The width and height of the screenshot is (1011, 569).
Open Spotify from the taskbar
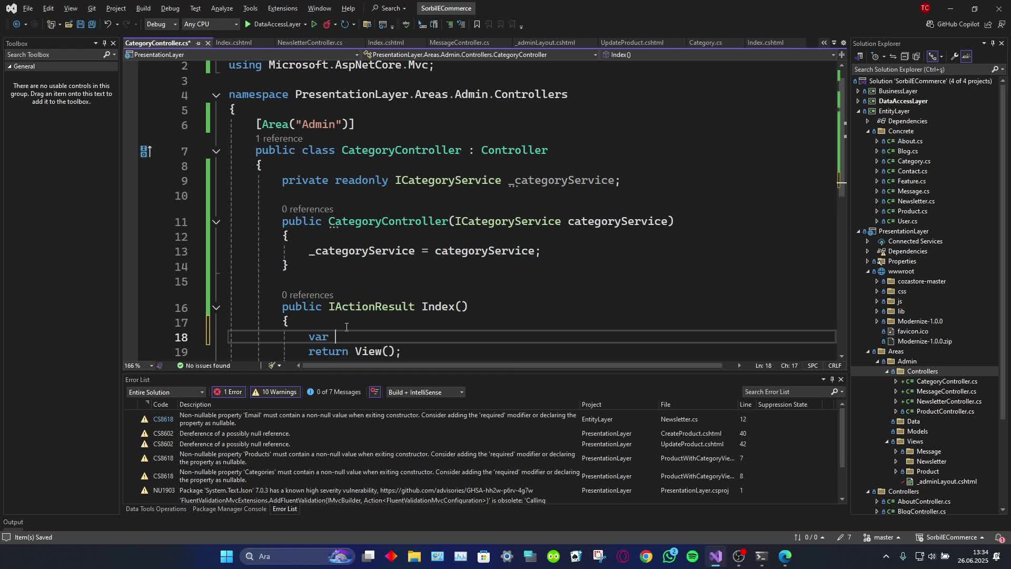692,556
